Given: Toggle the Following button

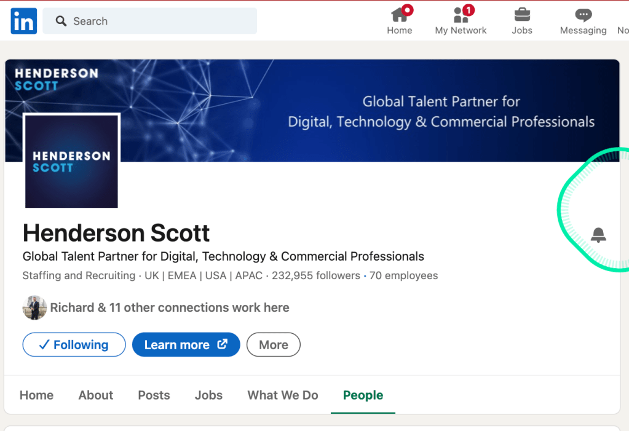Looking at the screenshot, I should point(74,345).
